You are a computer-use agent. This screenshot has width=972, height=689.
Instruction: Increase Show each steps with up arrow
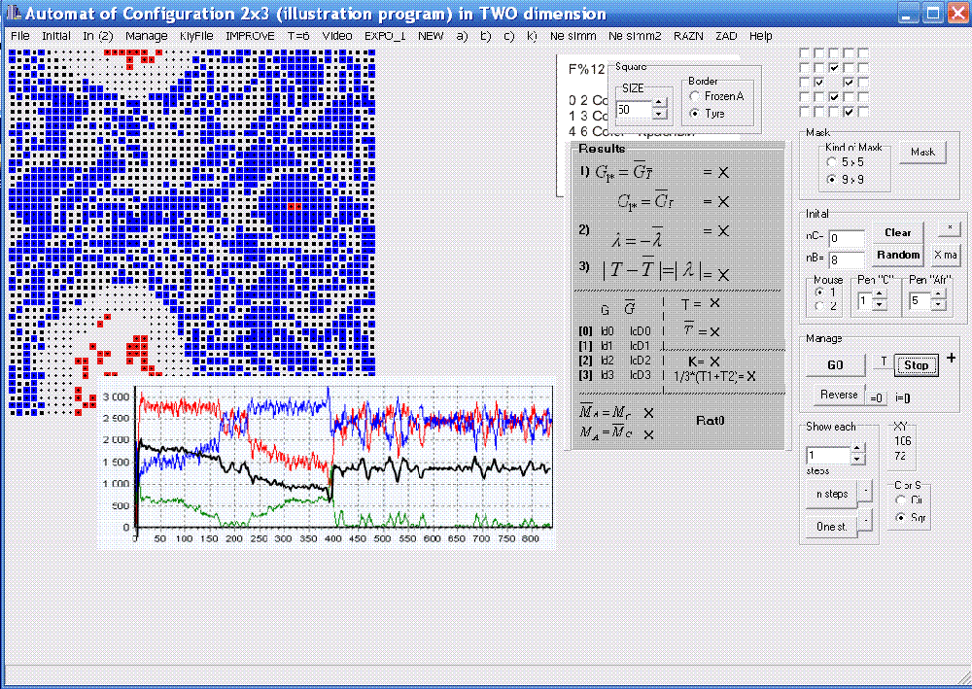point(856,450)
